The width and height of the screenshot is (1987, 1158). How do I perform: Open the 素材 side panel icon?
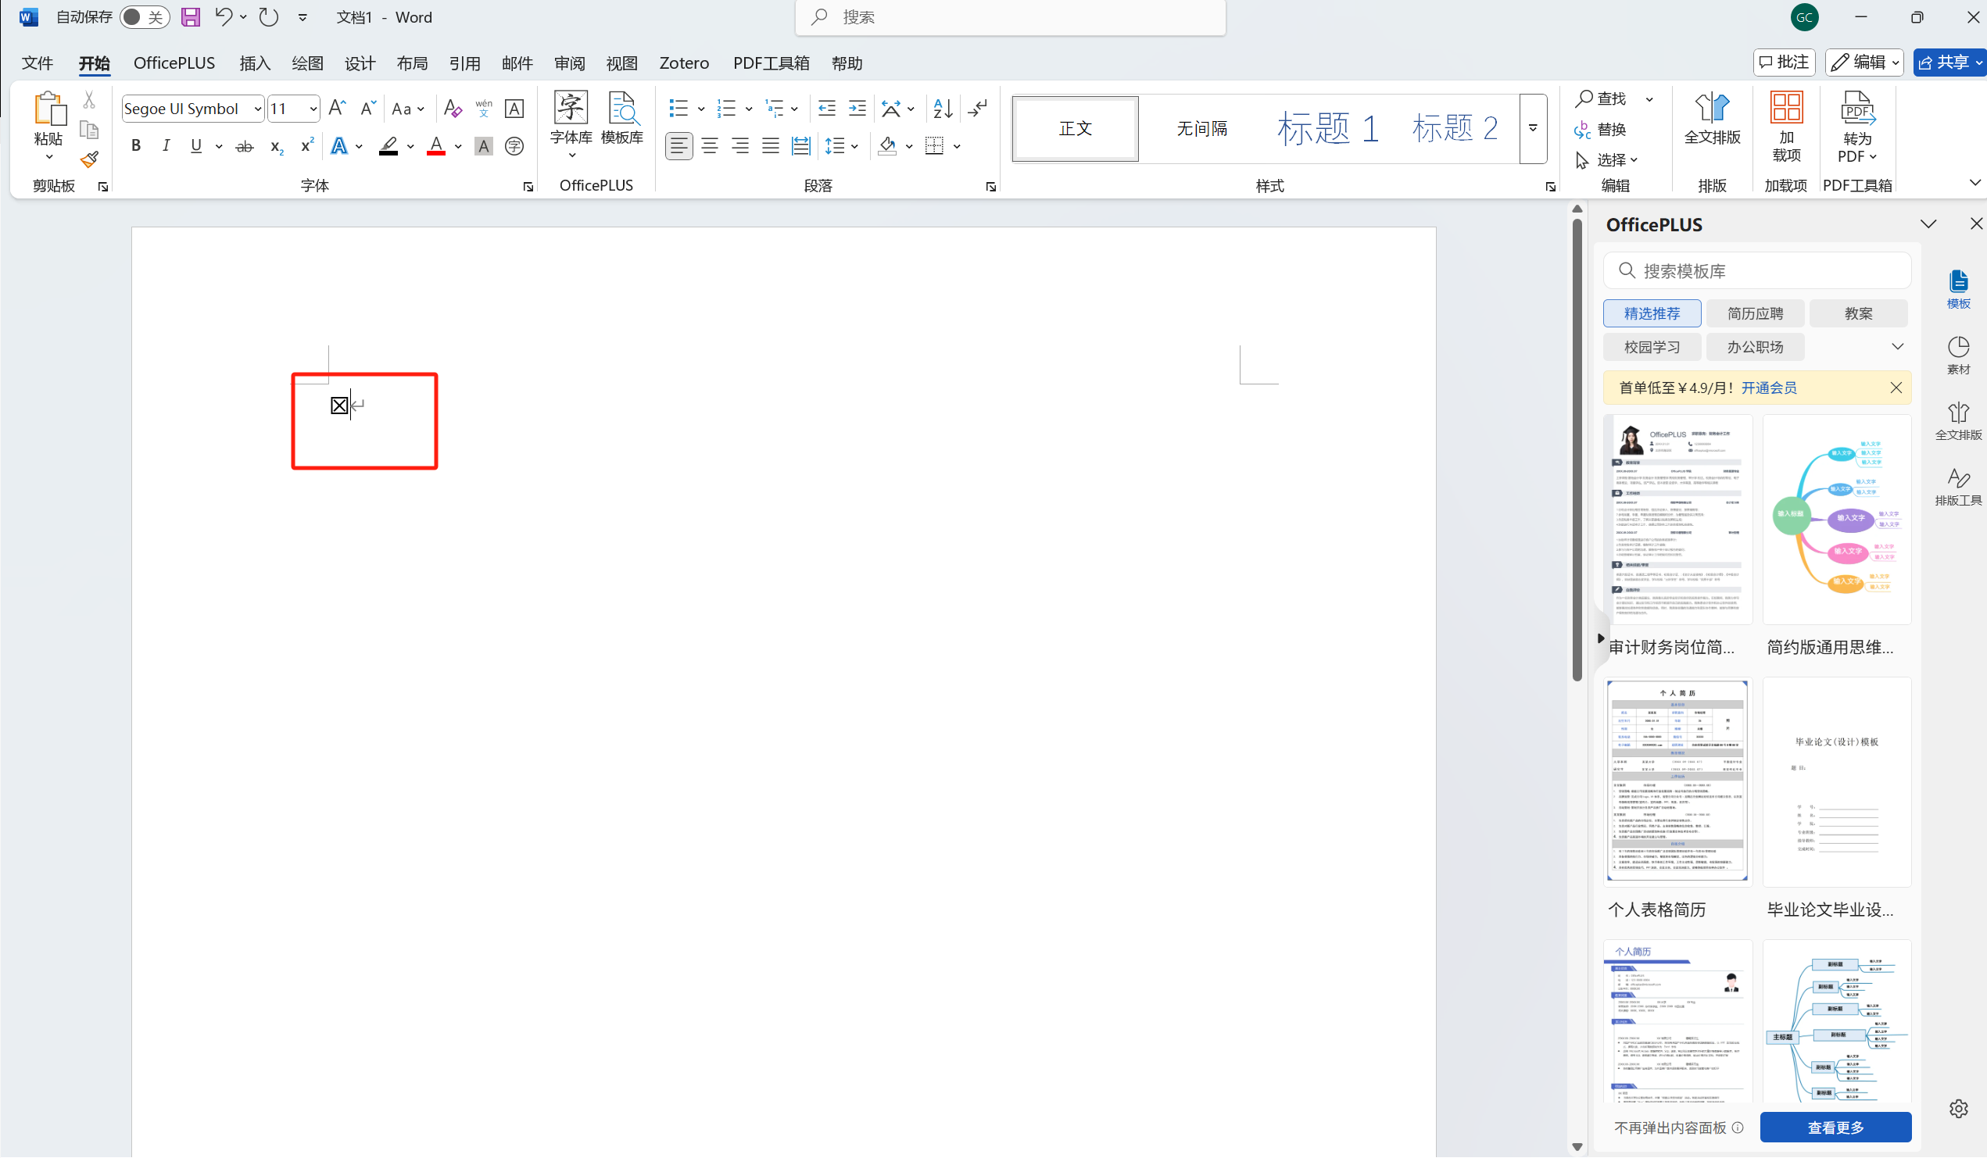point(1958,355)
